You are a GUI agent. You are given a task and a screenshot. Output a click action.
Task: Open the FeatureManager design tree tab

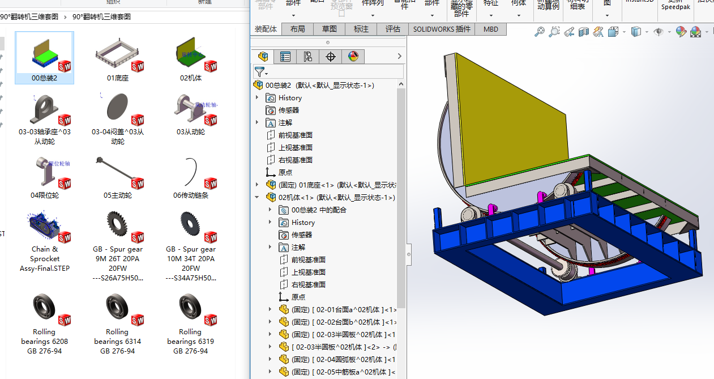(263, 57)
